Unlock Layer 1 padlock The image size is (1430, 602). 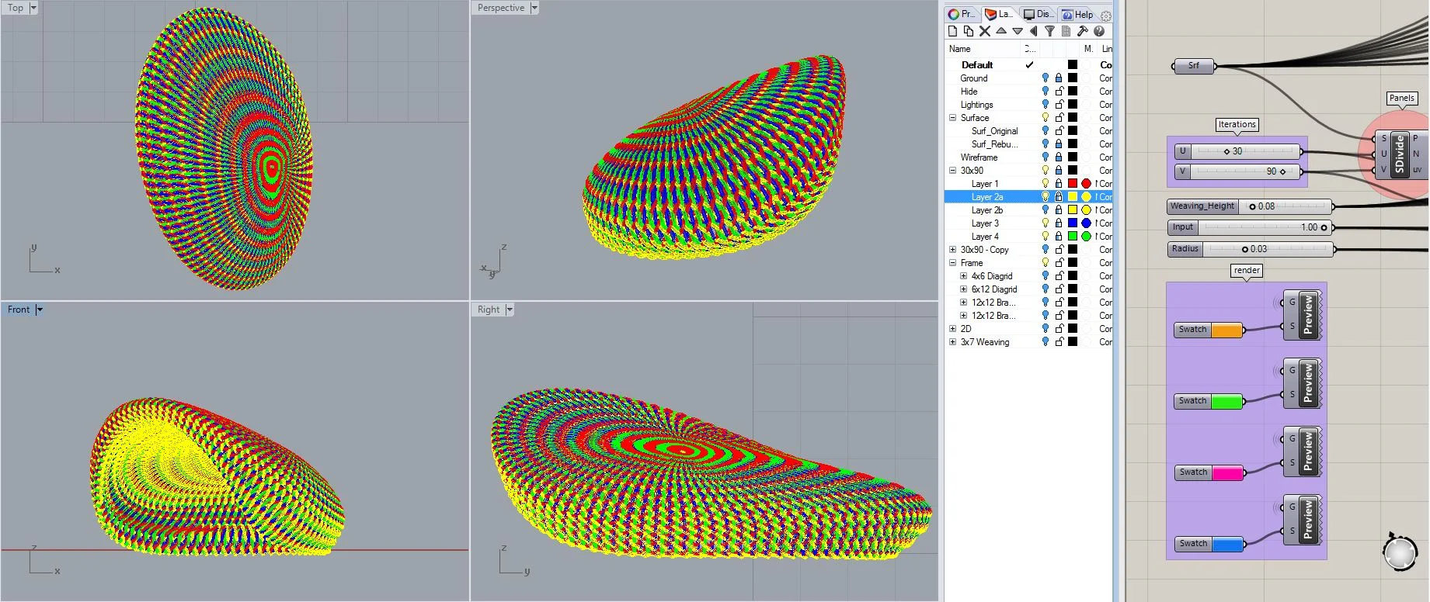pyautogui.click(x=1059, y=184)
